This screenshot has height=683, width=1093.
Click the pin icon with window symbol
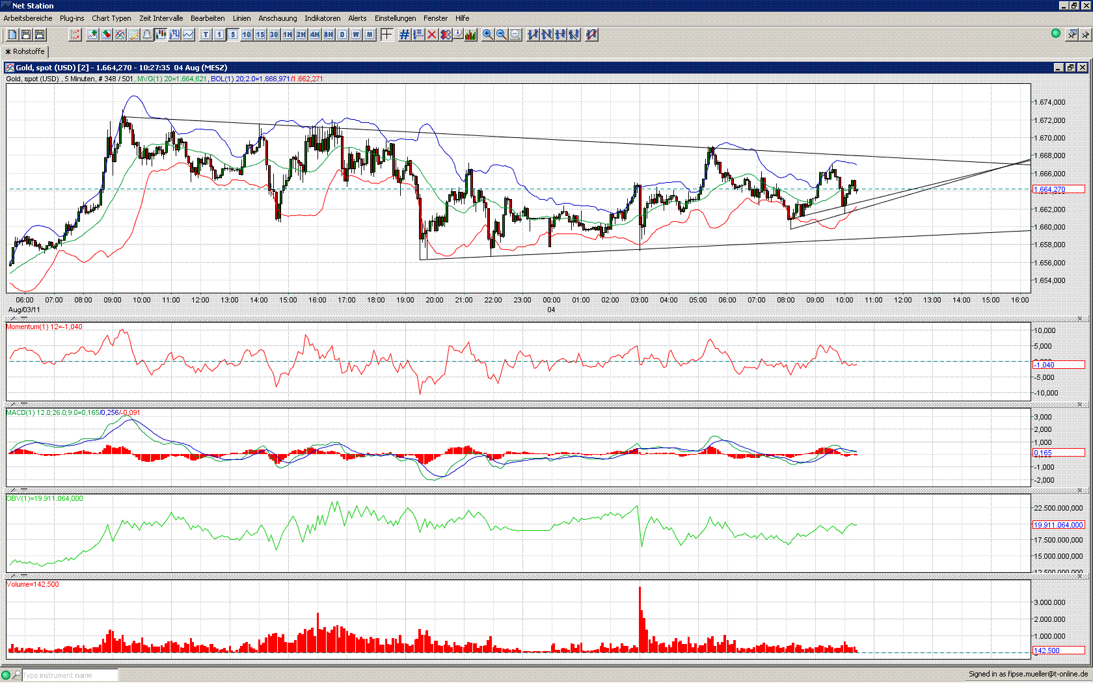point(1072,34)
